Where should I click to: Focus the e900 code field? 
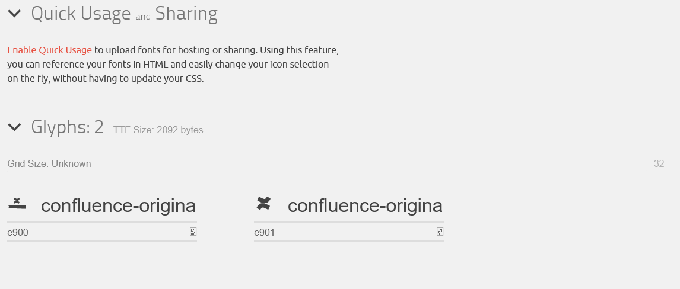[x=97, y=232]
